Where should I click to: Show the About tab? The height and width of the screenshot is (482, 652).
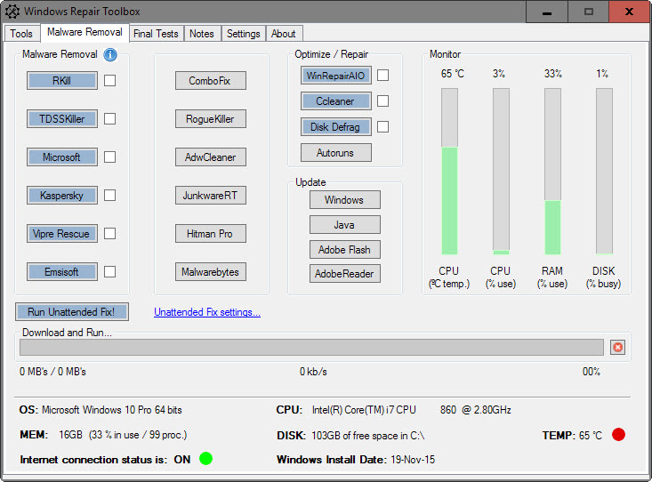[284, 33]
